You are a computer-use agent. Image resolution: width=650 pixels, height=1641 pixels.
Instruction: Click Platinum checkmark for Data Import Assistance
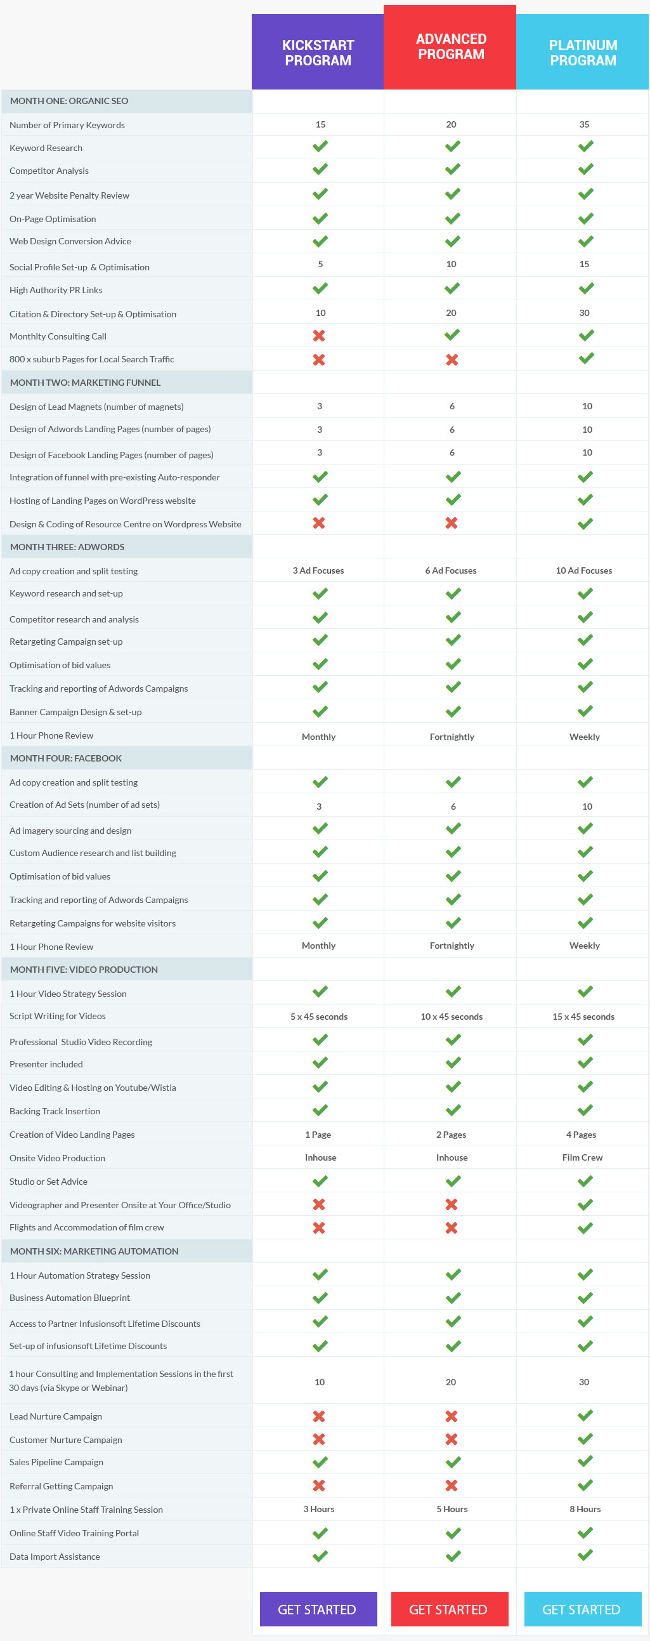tap(585, 1555)
